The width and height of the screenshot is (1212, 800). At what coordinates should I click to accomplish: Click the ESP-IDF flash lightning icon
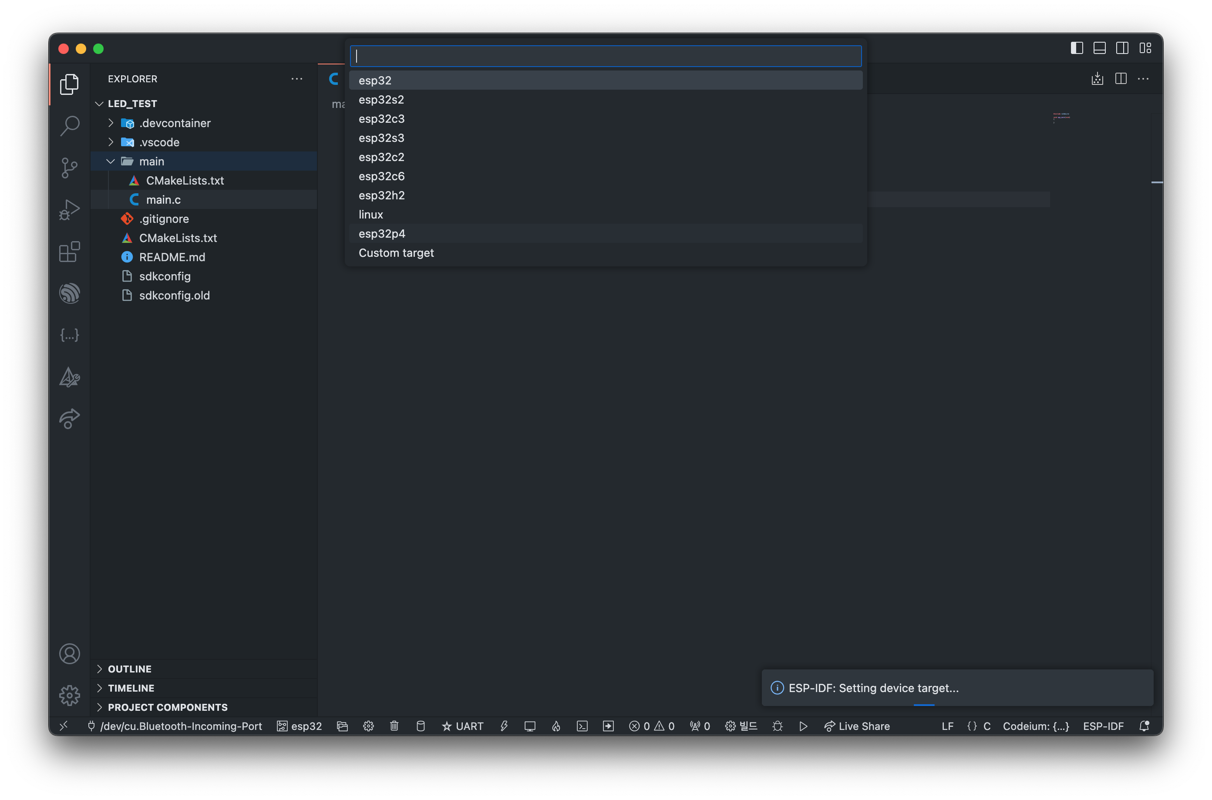point(504,726)
